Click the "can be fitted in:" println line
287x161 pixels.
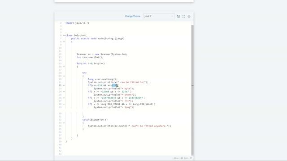(x=118, y=82)
